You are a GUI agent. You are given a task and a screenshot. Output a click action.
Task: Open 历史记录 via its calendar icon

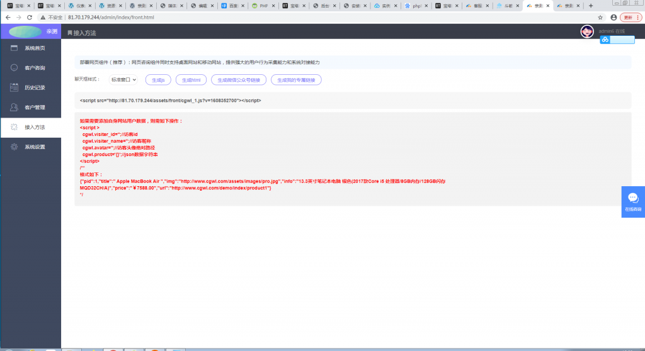coord(14,87)
